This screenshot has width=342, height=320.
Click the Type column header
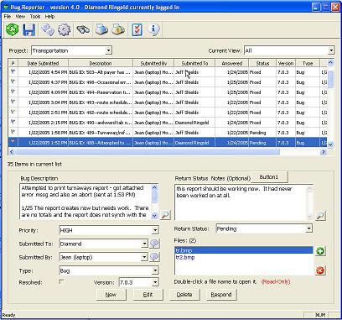tap(308, 63)
